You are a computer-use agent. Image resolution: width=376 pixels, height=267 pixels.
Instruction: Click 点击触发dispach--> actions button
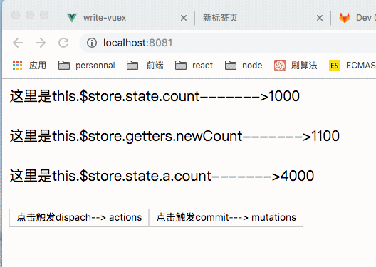79,218
